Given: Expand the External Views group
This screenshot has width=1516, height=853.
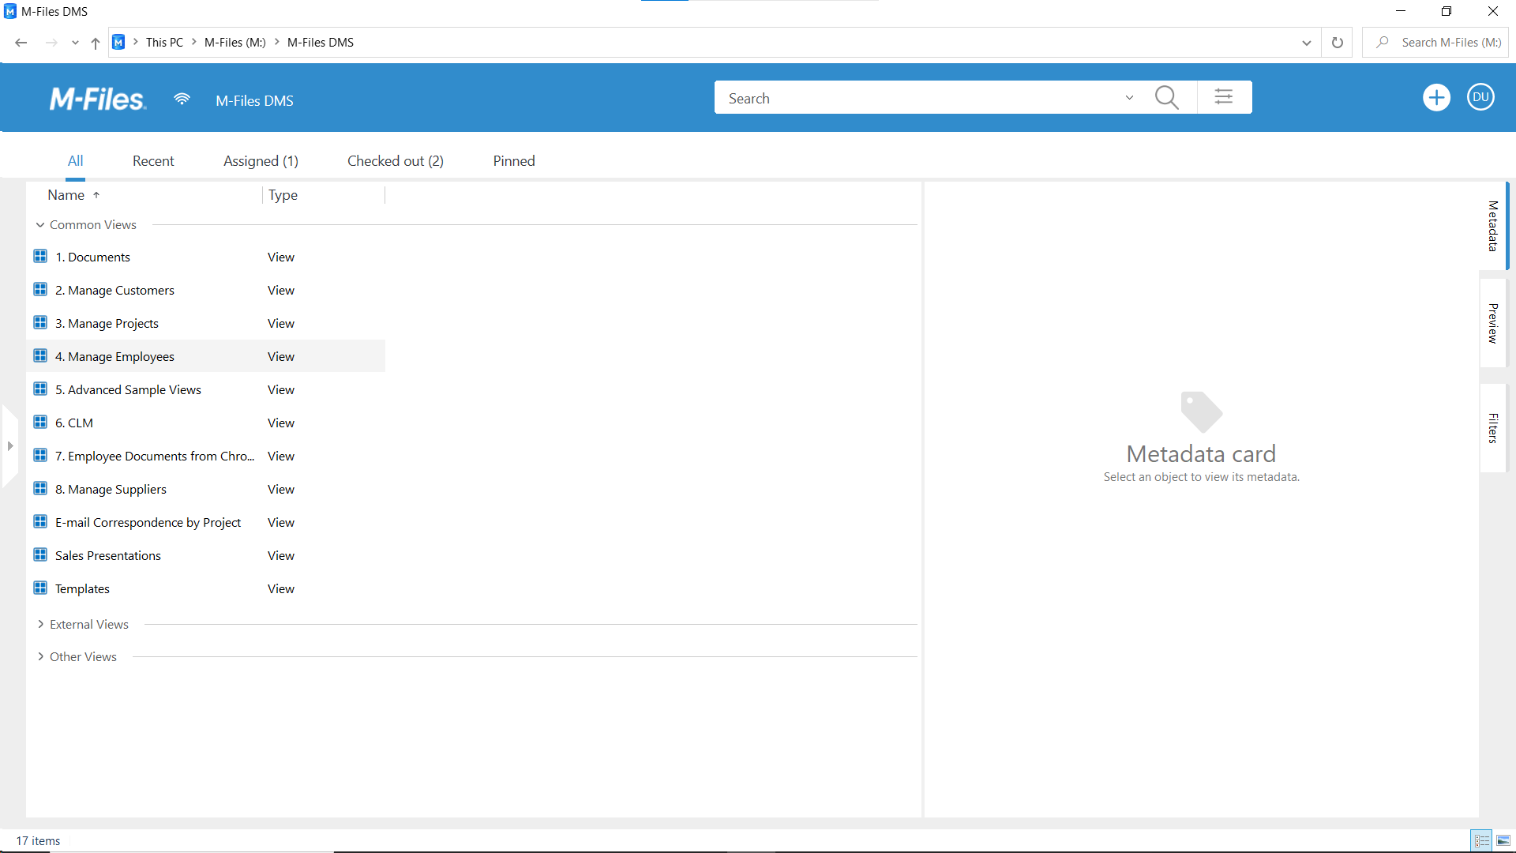Looking at the screenshot, I should tap(40, 624).
